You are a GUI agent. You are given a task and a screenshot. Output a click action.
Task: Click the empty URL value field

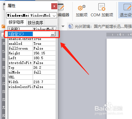[44, 77]
